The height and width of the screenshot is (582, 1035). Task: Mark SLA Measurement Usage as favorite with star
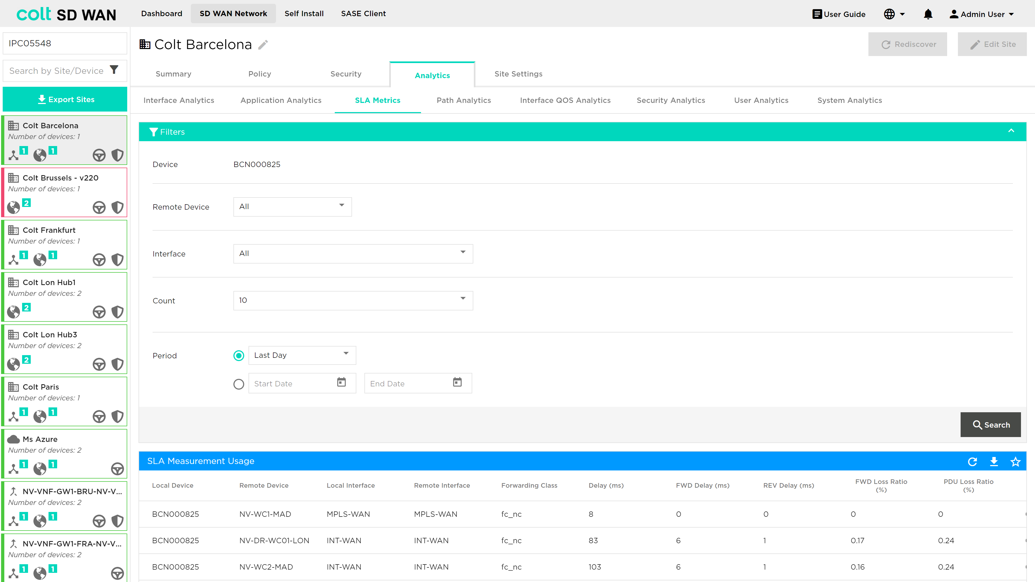(x=1015, y=462)
